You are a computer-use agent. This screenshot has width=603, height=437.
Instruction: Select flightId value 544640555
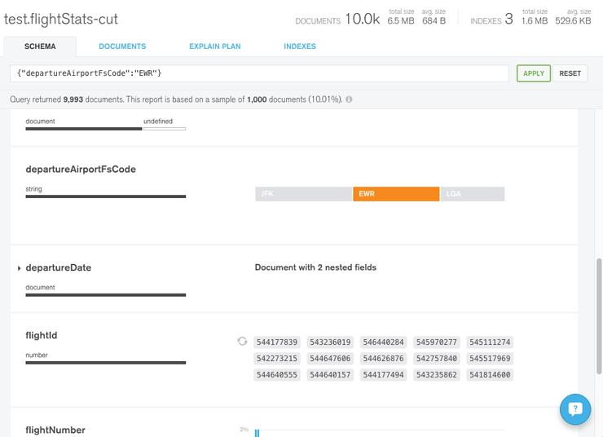tap(277, 375)
